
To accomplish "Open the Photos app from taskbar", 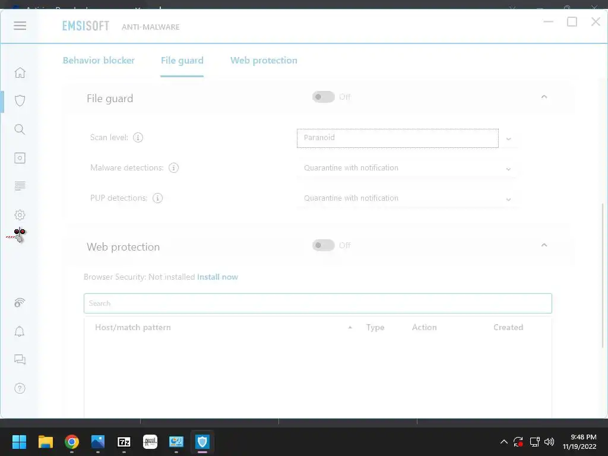I will coord(98,442).
